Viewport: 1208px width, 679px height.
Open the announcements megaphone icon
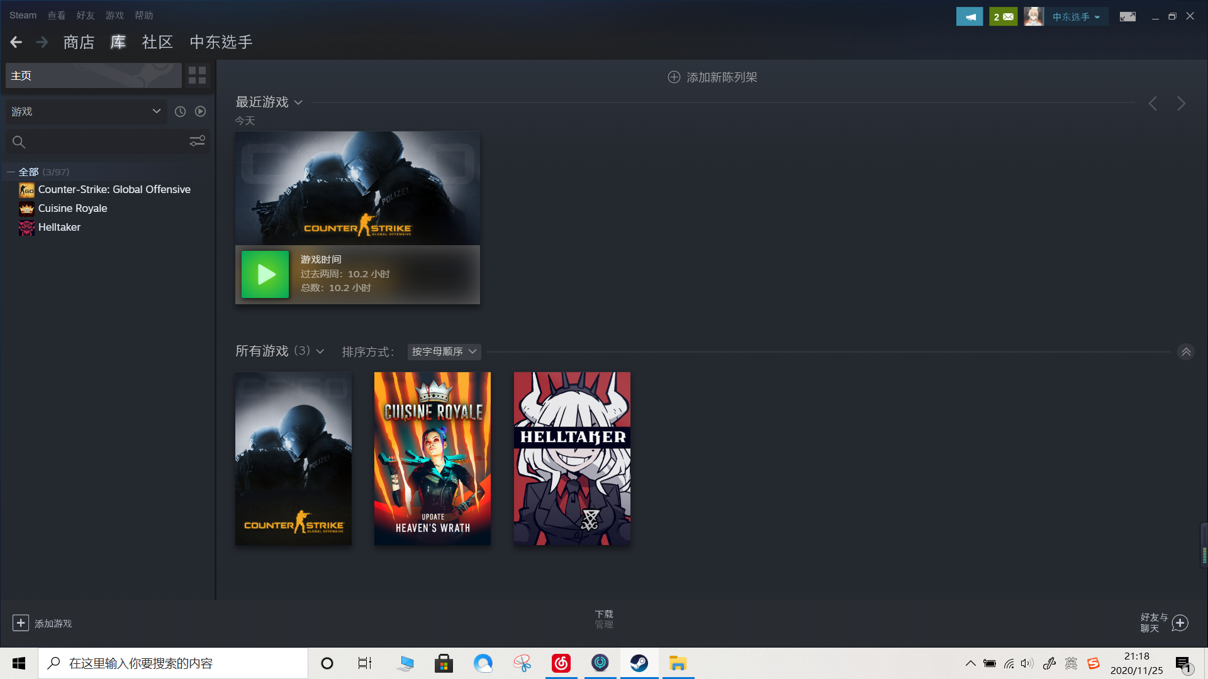[x=970, y=17]
